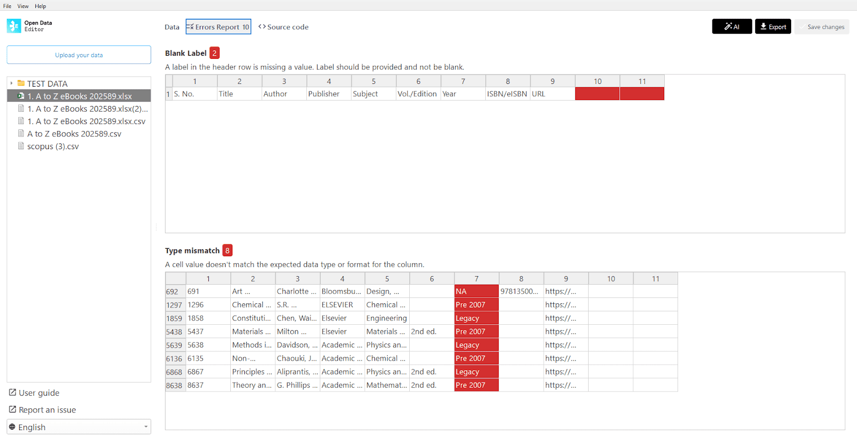Click the Upload your data button

tap(79, 55)
